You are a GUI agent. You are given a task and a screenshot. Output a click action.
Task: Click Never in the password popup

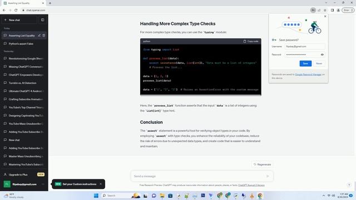click(x=319, y=63)
